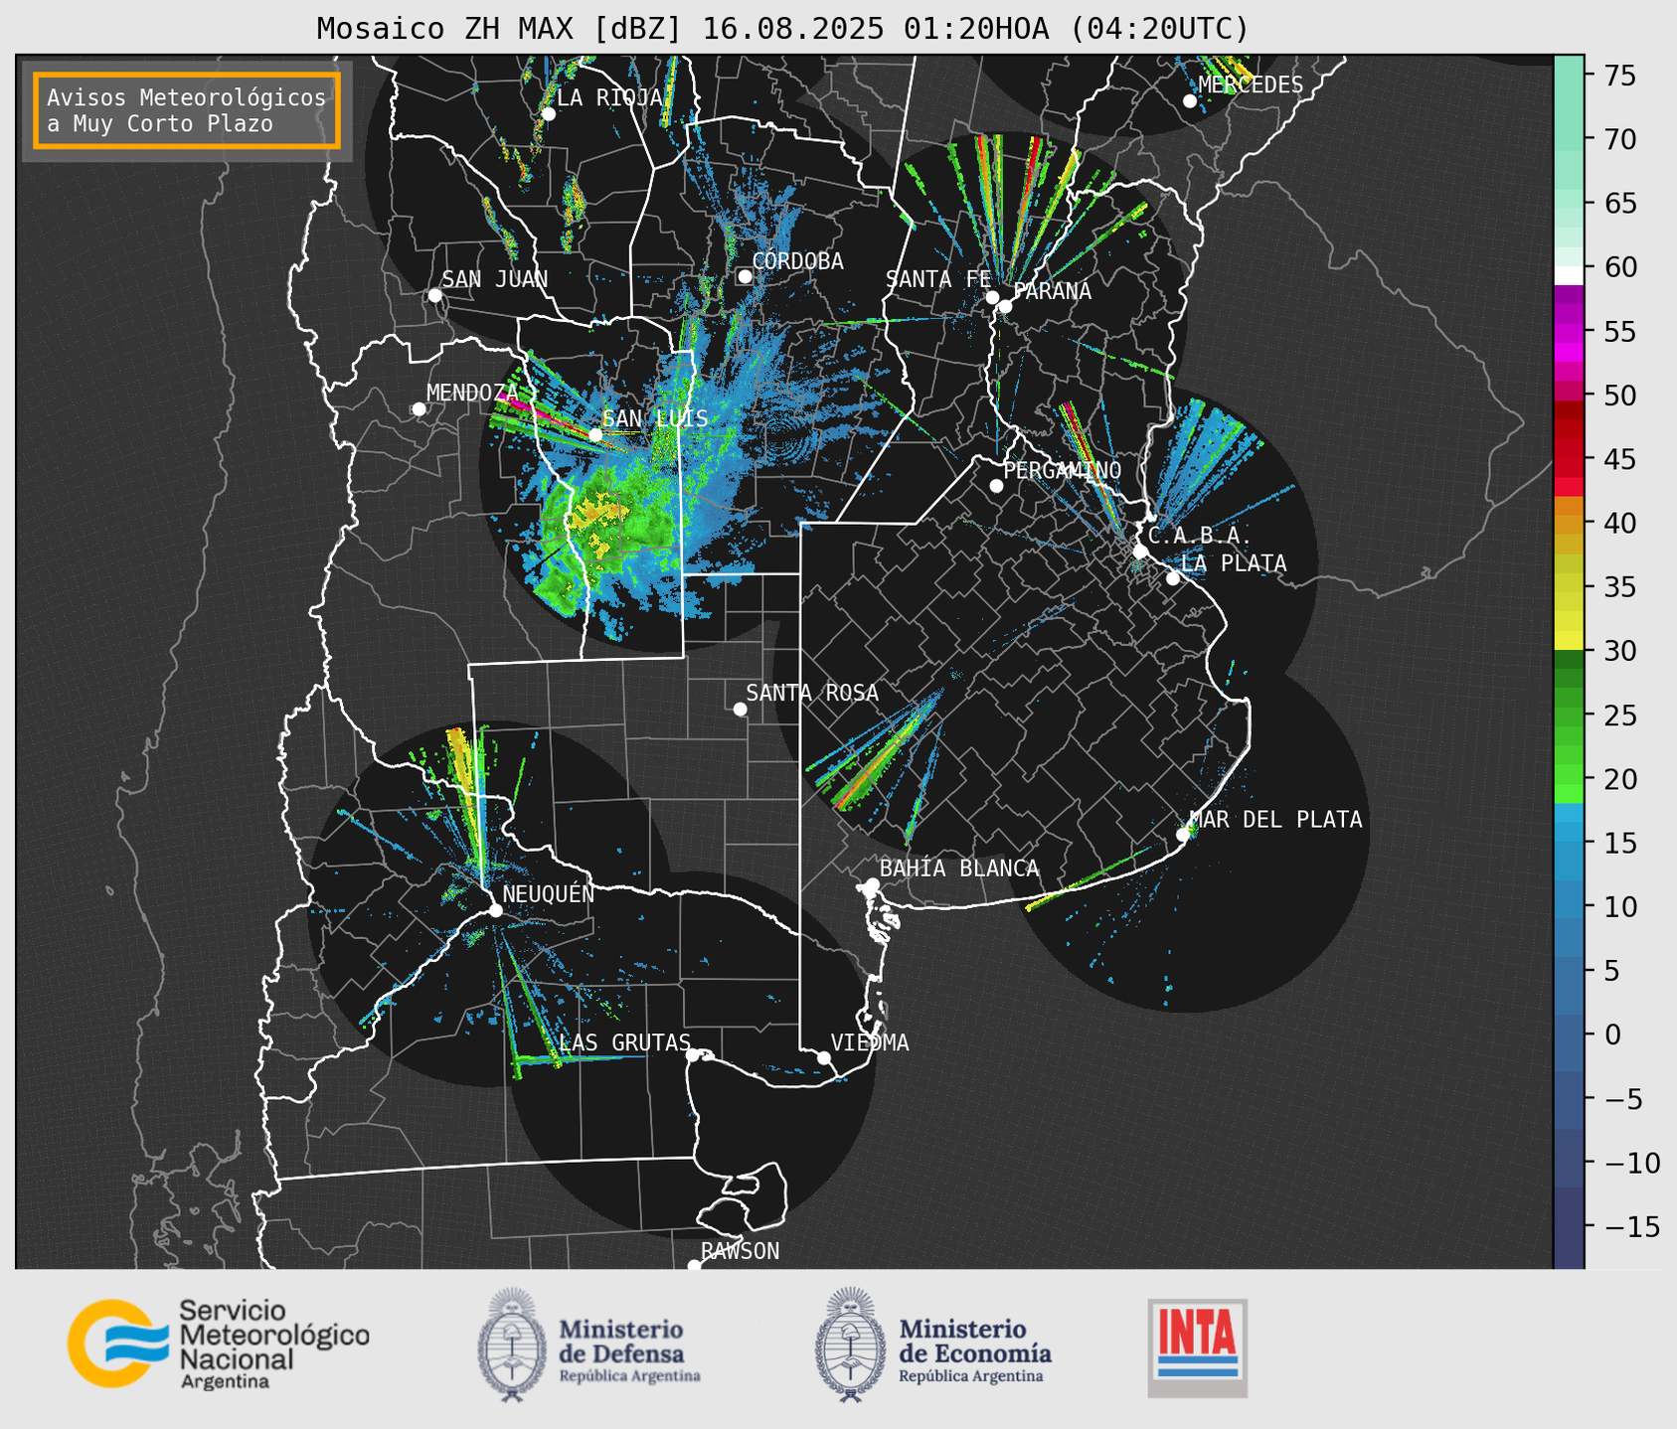Click the BAHÍA BLANCA label text

(x=959, y=869)
